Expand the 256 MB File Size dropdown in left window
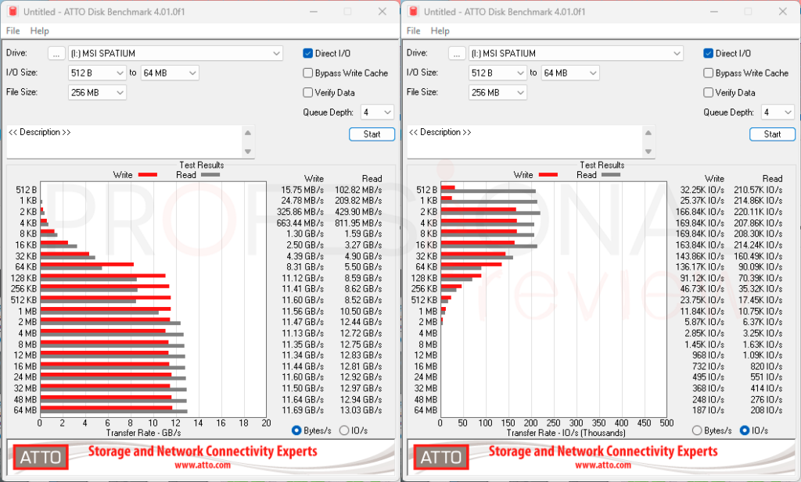The width and height of the screenshot is (801, 482). [97, 93]
